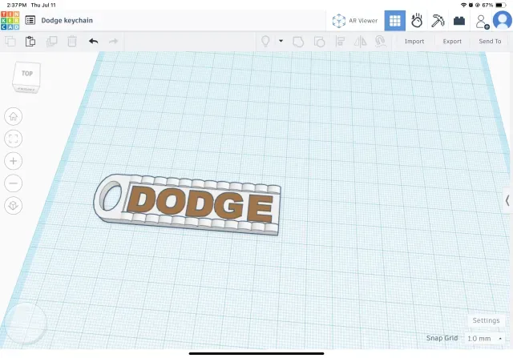The height and width of the screenshot is (358, 513).
Task: Switch to 3D design grid view
Action: (x=395, y=21)
